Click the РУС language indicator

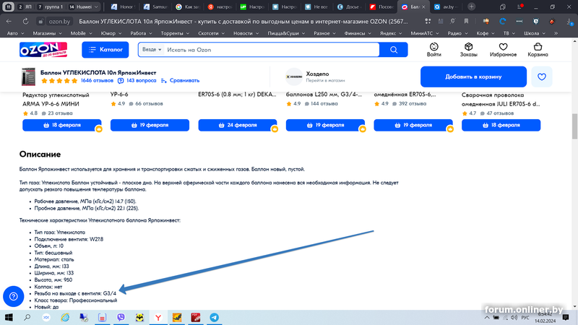click(526, 318)
